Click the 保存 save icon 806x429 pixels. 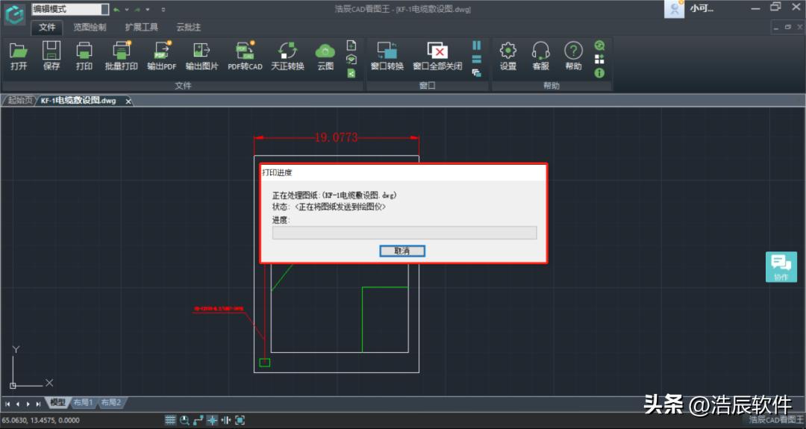click(x=51, y=55)
